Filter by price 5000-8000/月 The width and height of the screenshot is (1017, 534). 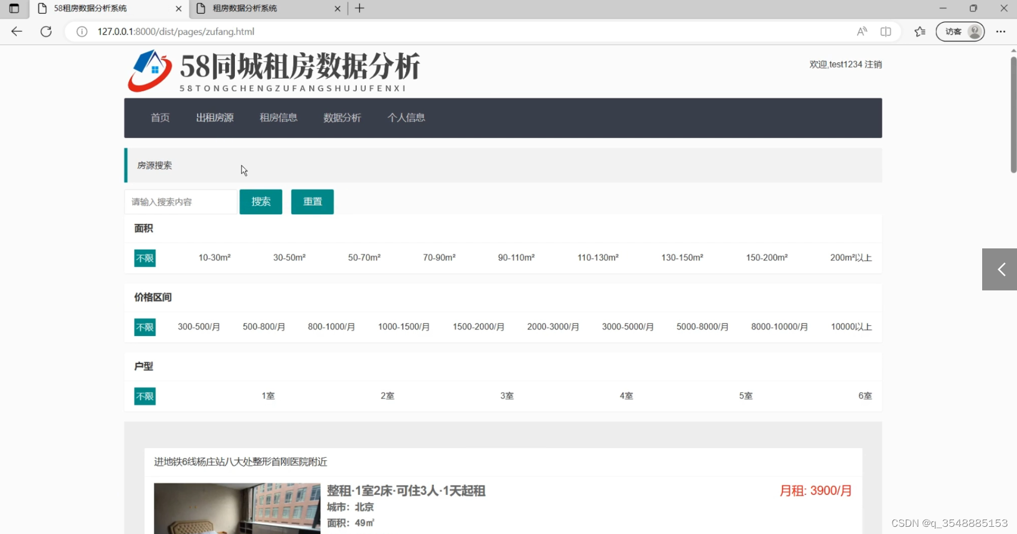(702, 327)
